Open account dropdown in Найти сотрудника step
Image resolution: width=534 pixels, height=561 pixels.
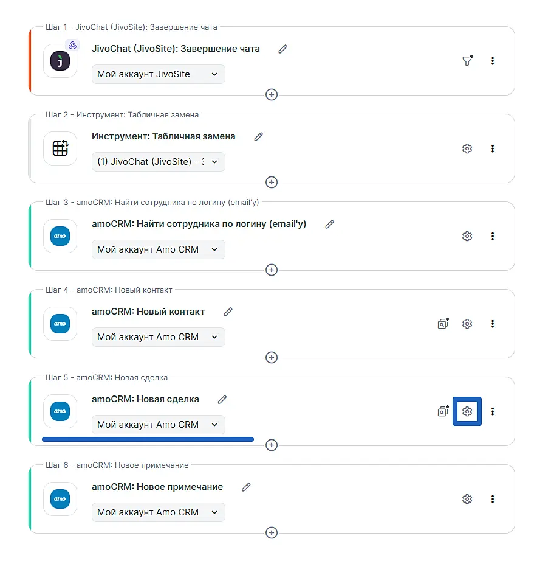(159, 249)
